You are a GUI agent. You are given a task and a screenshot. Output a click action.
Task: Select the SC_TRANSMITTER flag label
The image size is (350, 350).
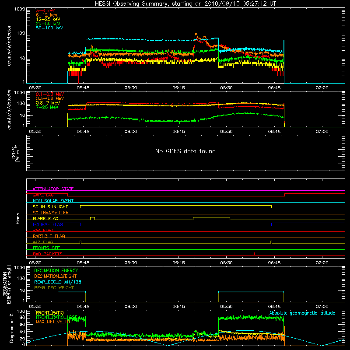[x=51, y=212]
